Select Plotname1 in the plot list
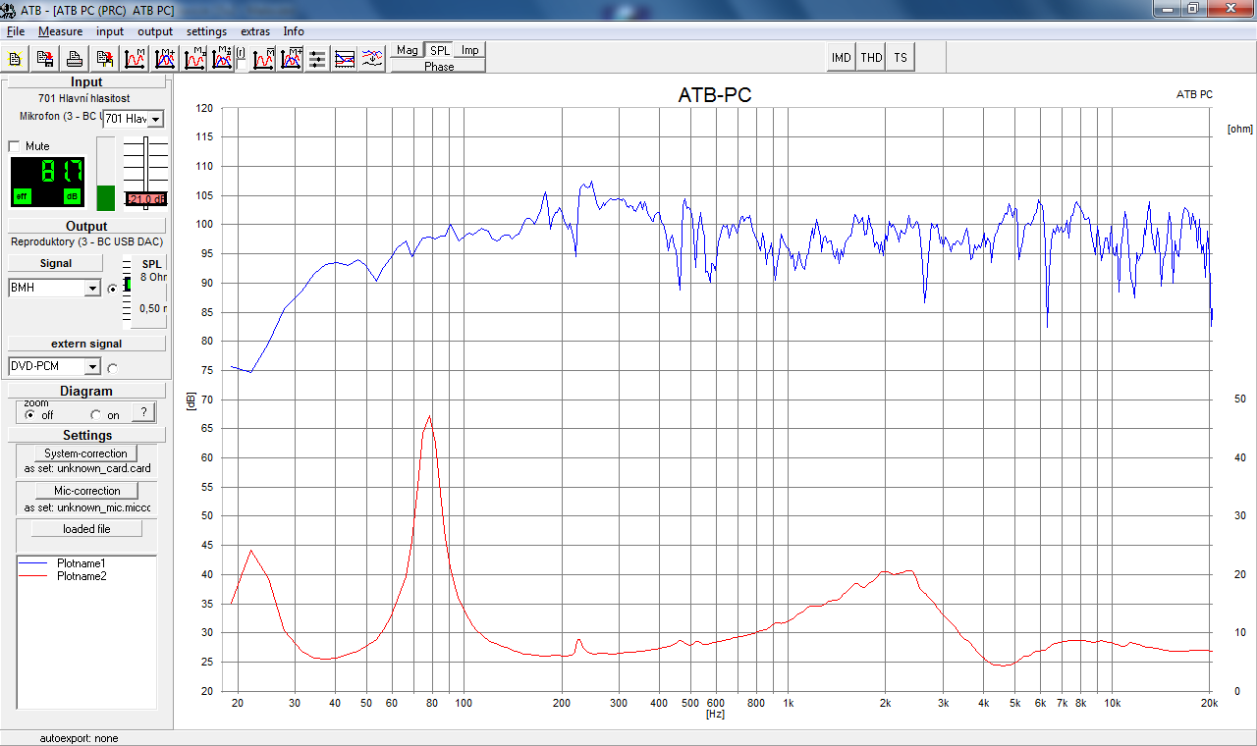1257x746 pixels. [82, 562]
